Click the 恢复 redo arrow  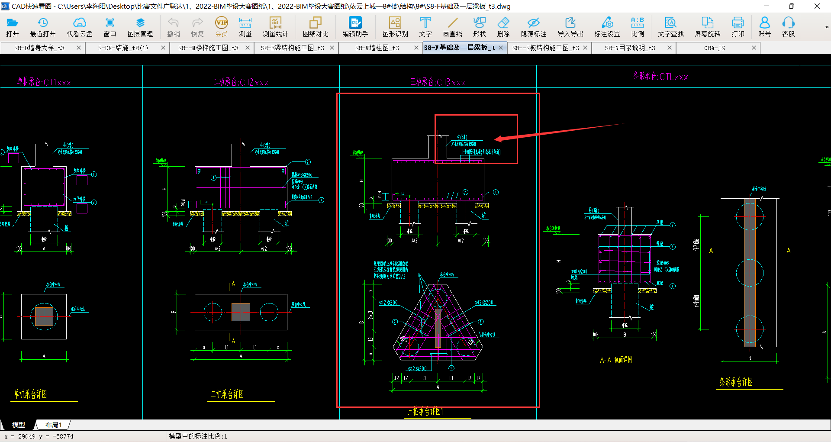(197, 27)
